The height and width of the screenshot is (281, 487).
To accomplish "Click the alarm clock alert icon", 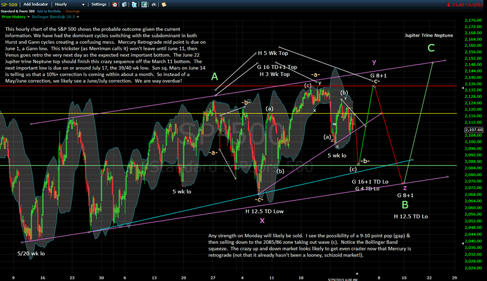I will 114,4.
